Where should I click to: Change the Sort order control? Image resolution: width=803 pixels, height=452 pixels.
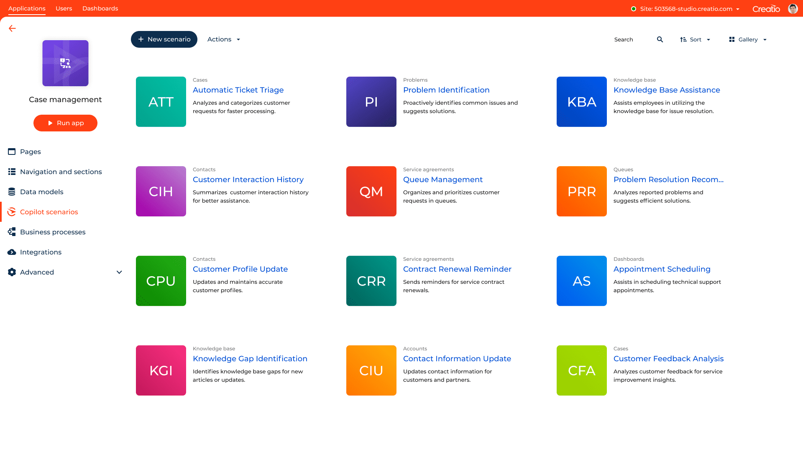pyautogui.click(x=695, y=39)
